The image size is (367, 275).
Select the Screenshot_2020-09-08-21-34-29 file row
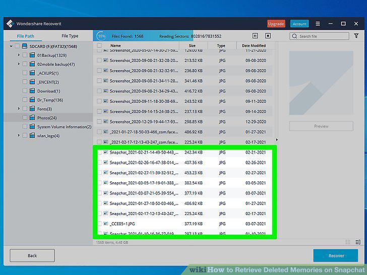tap(183, 91)
